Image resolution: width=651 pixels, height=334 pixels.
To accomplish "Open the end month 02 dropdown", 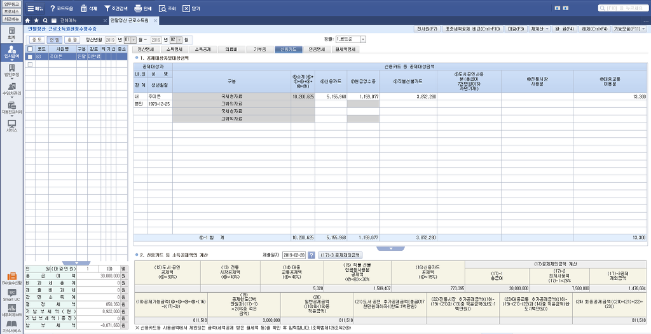I will click(179, 40).
